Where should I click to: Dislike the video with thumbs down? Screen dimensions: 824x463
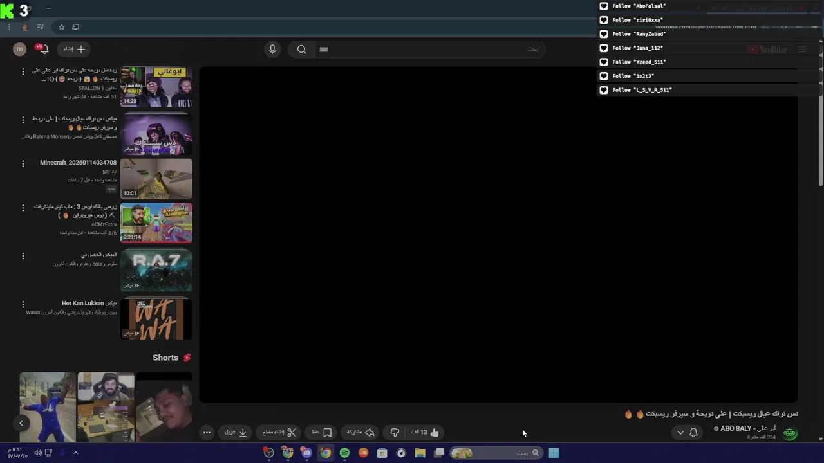[395, 433]
